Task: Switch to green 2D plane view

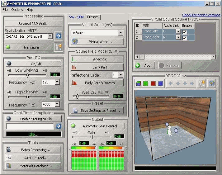Action: point(146,83)
